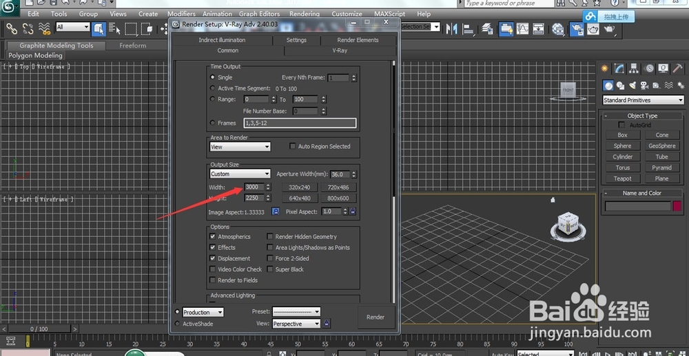The image size is (689, 356).
Task: Switch to the Render Elements tab
Action: (x=358, y=40)
